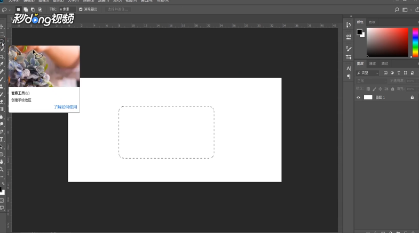Hide layer 1 with eye icon
Image resolution: width=419 pixels, height=233 pixels.
(358, 97)
